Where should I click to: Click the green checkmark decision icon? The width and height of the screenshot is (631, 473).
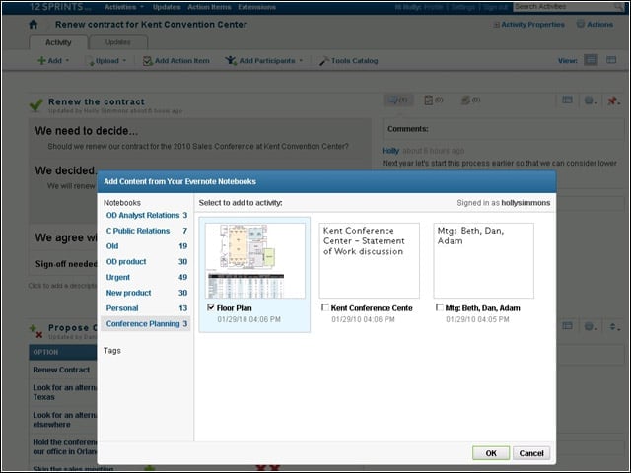(36, 105)
